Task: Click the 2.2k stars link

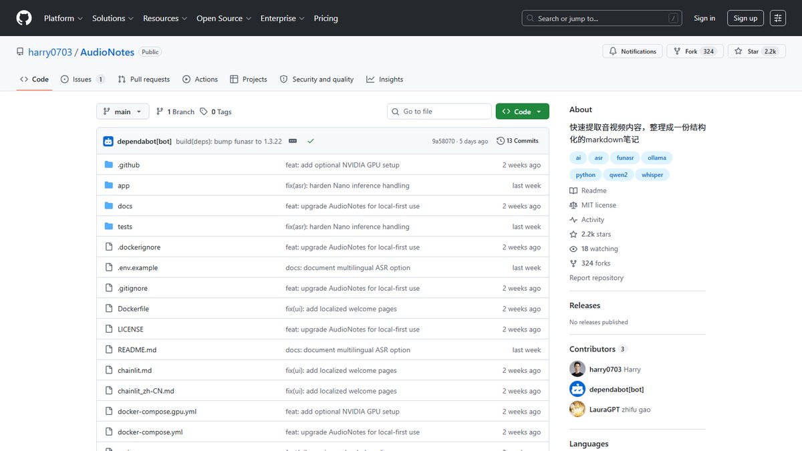Action: pos(590,235)
